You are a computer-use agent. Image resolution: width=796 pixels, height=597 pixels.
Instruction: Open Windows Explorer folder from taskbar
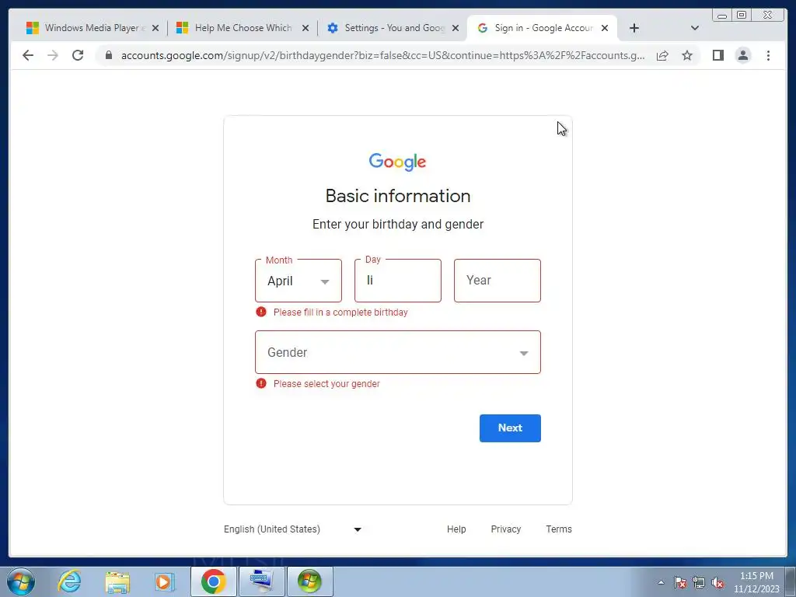pos(117,581)
